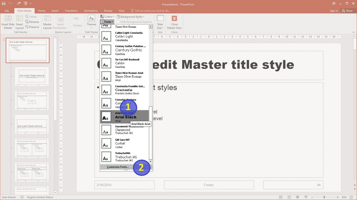Viewport: 357px width, 200px height.
Task: Click English (United States) language indicator
Action: tap(40, 197)
